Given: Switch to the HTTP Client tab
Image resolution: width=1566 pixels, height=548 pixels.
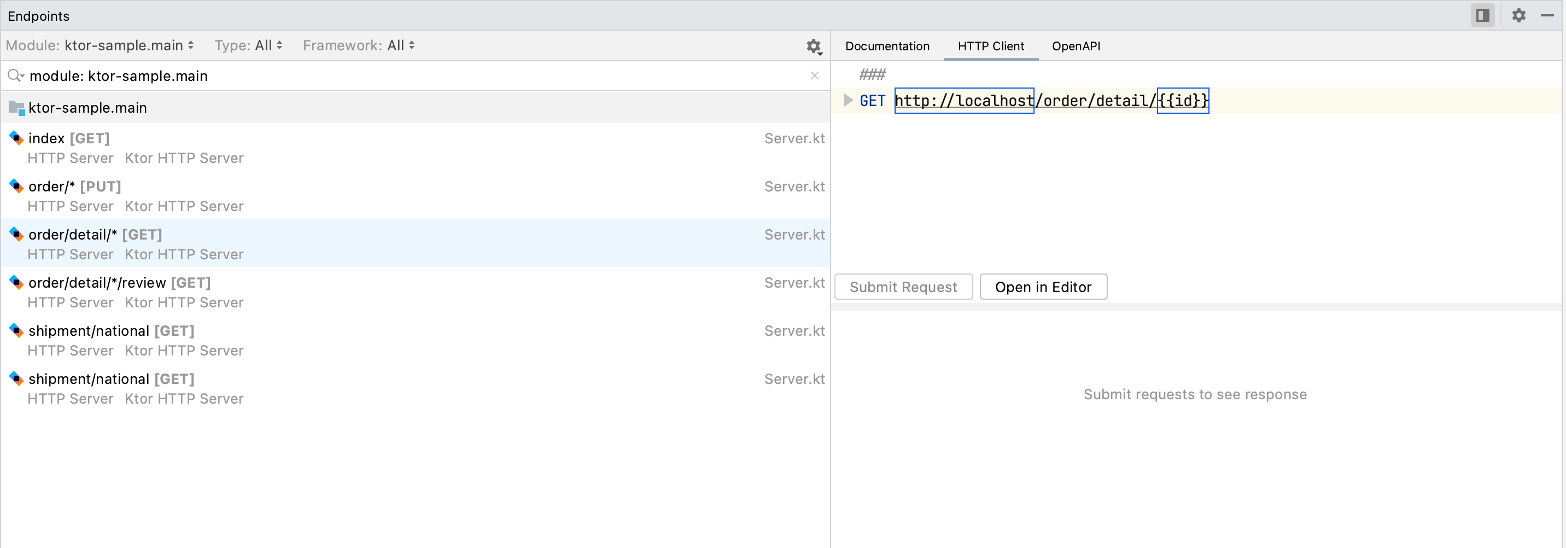Looking at the screenshot, I should click(990, 46).
